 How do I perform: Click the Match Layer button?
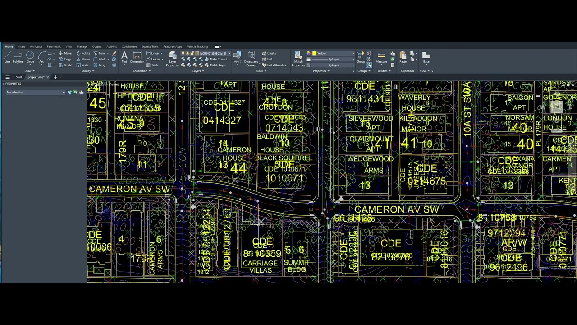point(215,65)
